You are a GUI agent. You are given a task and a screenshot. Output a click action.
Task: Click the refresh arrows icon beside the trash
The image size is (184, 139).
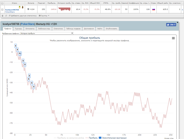coord(6,16)
